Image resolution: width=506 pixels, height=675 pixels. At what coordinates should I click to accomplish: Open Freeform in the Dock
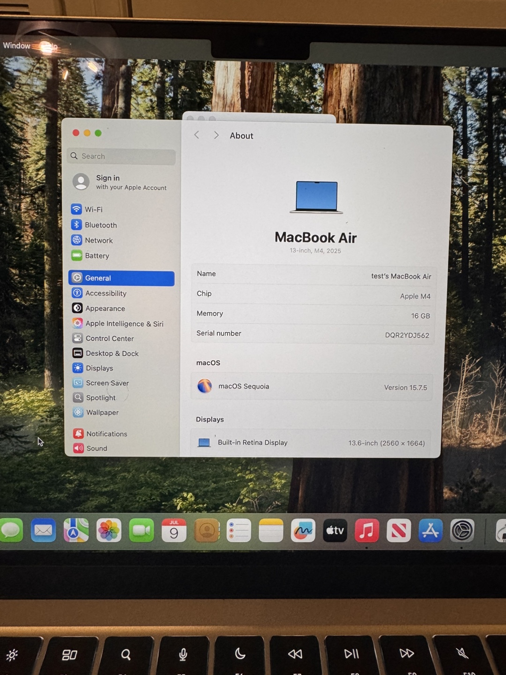303,531
